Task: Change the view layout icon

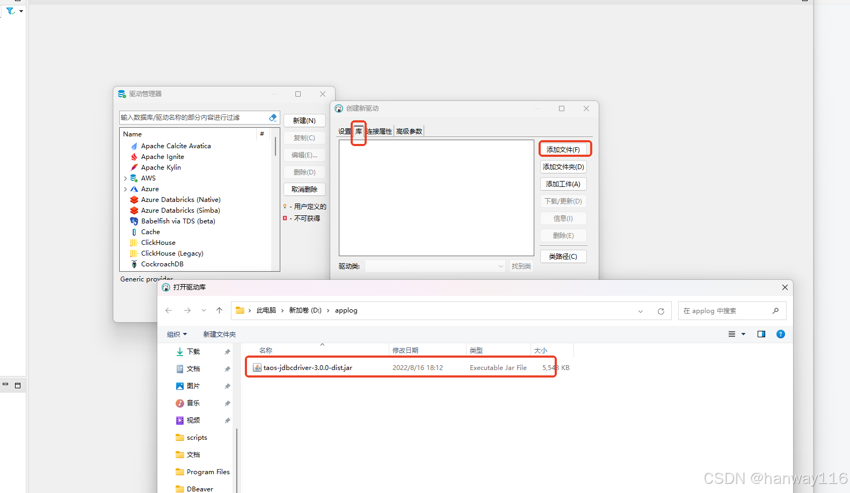Action: click(x=732, y=335)
